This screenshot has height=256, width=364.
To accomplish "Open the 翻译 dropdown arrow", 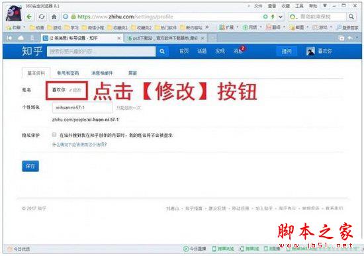I will click(284, 27).
